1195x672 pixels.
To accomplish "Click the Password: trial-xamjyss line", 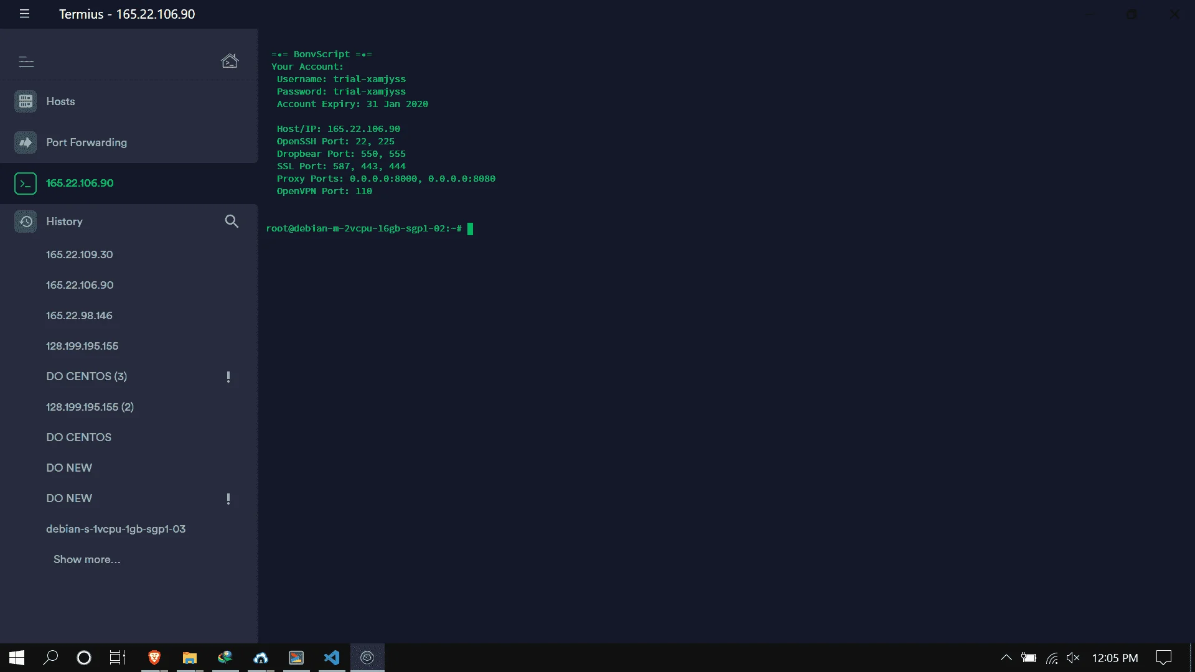I will [341, 91].
